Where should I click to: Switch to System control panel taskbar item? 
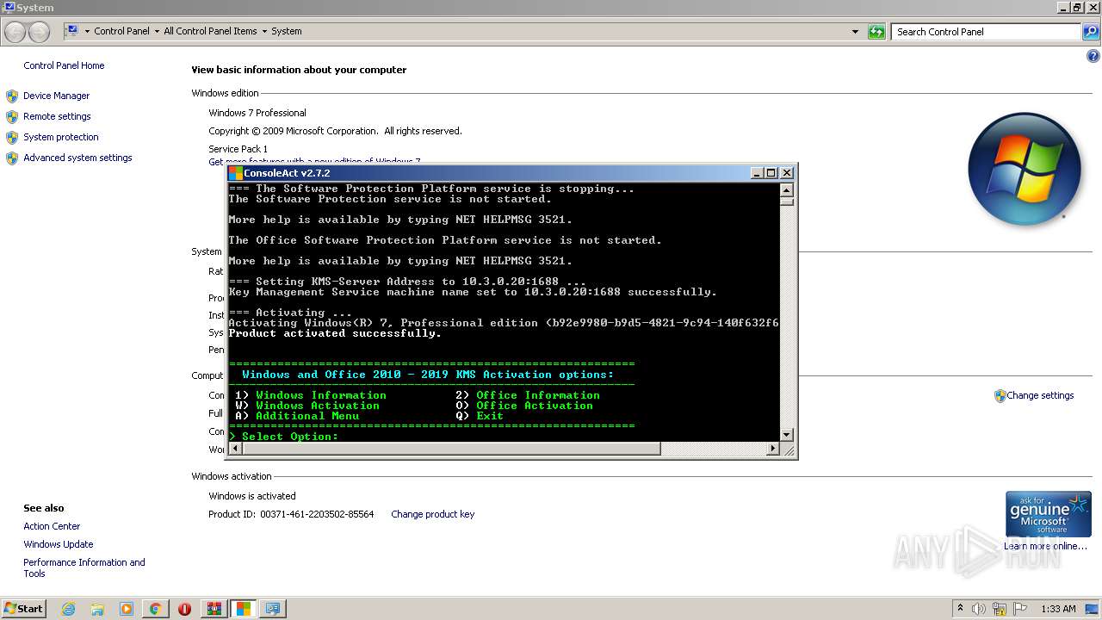click(x=273, y=609)
